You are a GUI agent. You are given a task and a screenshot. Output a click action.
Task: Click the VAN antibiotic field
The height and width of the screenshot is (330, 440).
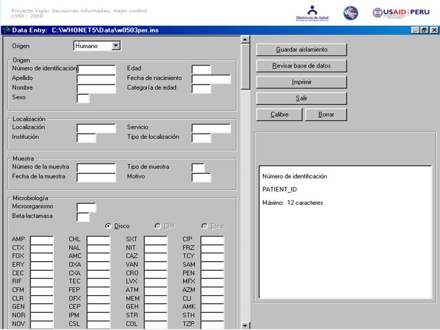[156, 265]
